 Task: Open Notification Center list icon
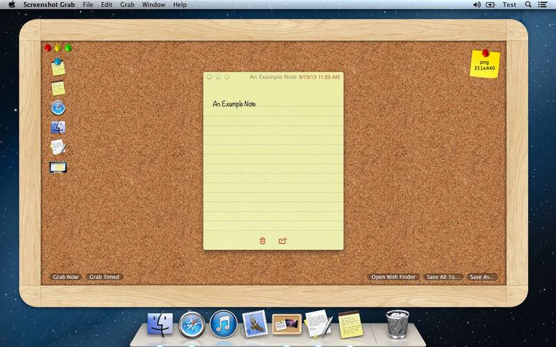click(542, 5)
